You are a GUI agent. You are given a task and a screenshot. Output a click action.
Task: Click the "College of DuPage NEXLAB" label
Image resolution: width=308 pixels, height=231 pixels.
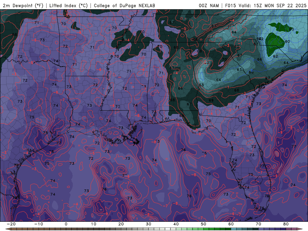[124, 5]
